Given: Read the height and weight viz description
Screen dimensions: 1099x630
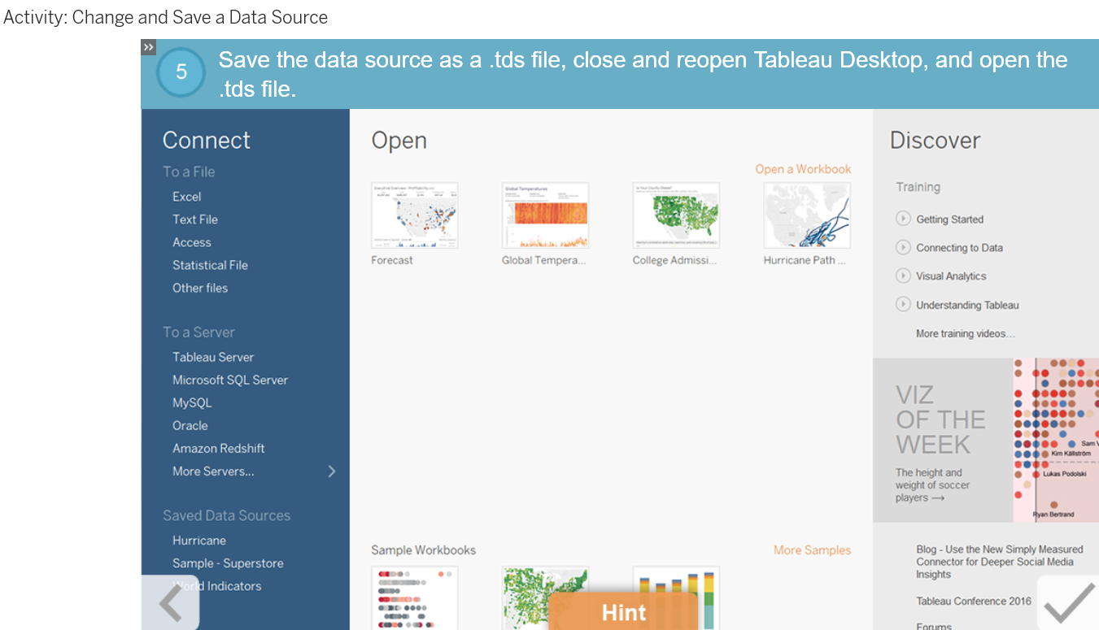Looking at the screenshot, I should (932, 484).
